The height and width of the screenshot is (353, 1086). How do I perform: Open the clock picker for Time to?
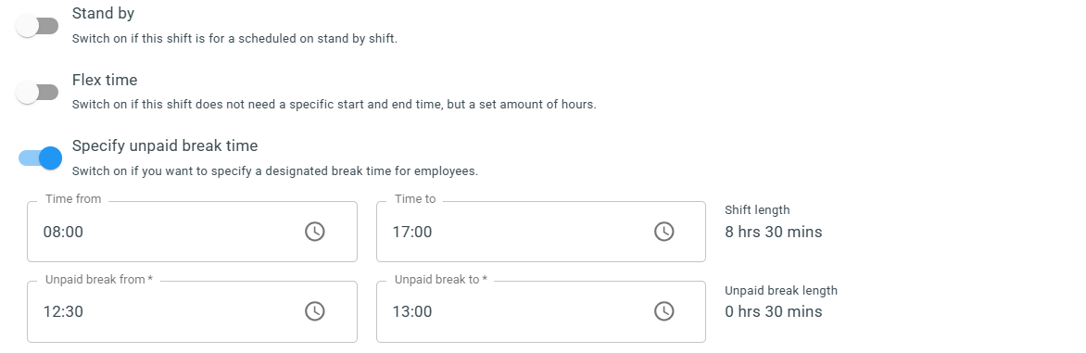pos(663,232)
